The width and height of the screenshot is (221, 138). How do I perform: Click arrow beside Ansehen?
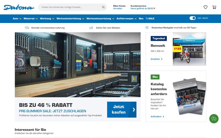tap(162, 59)
